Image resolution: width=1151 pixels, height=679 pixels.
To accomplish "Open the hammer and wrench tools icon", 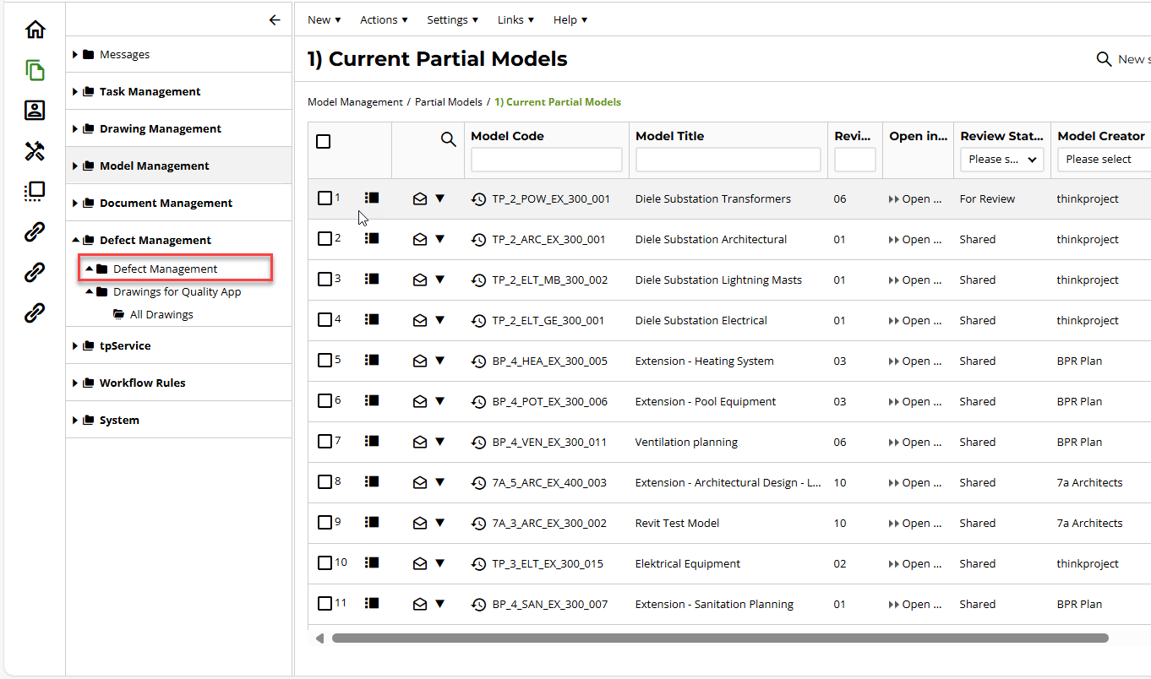I will pos(35,151).
